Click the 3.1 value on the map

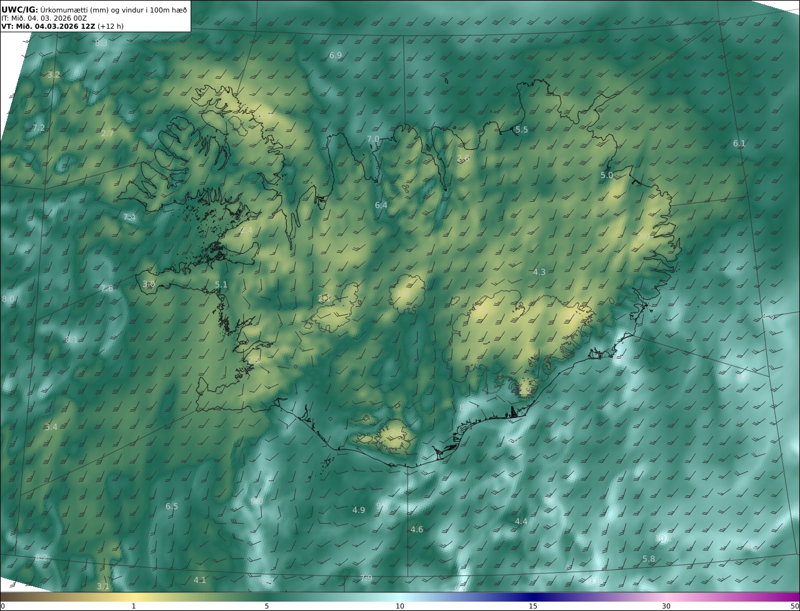103,587
